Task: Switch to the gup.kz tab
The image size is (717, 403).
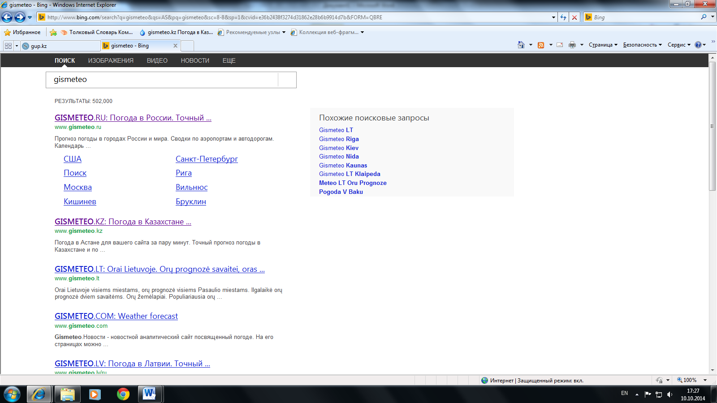Action: [x=60, y=46]
